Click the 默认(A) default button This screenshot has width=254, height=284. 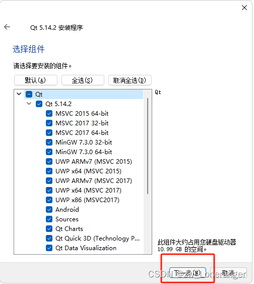coord(36,80)
